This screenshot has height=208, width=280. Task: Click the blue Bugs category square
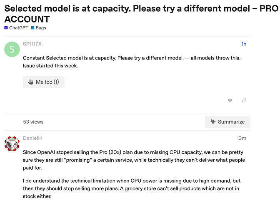click(32, 28)
